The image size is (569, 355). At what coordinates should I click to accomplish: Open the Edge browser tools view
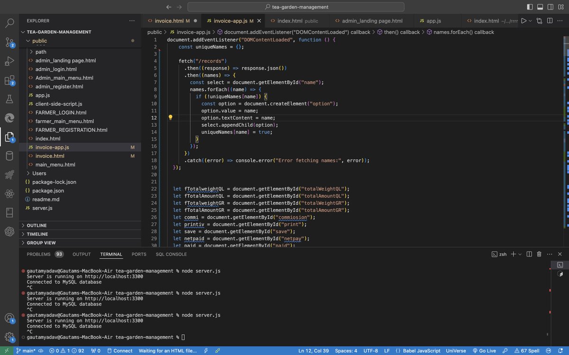coord(9,118)
